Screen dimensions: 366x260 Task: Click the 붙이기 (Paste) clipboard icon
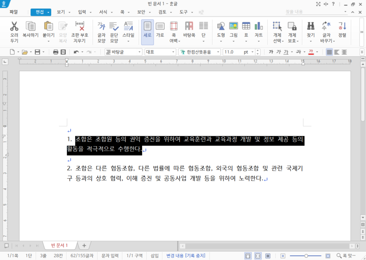[x=48, y=26]
